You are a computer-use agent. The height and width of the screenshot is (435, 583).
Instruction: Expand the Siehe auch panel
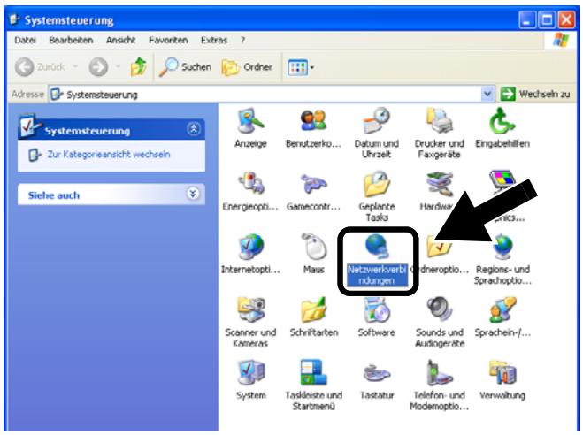point(193,194)
